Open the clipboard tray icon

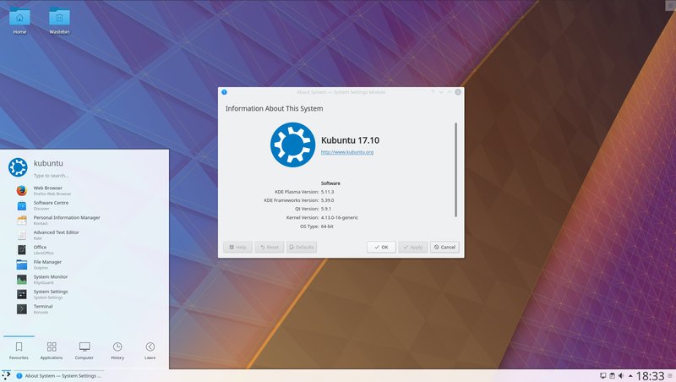point(612,376)
